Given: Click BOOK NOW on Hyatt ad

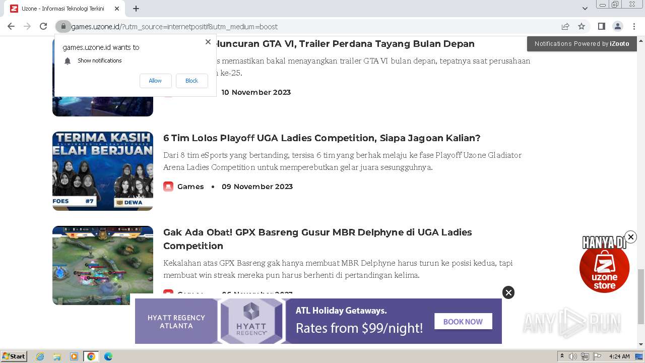Looking at the screenshot, I should click(x=463, y=321).
